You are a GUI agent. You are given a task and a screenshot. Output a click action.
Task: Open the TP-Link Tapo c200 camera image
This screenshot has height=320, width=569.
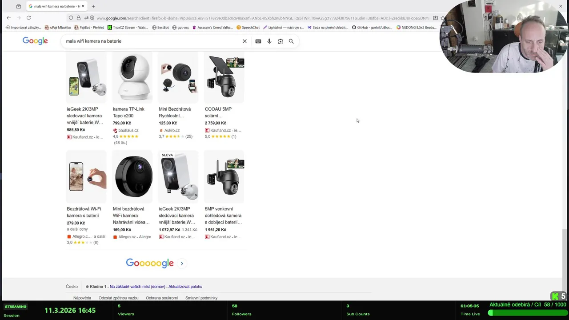[132, 77]
